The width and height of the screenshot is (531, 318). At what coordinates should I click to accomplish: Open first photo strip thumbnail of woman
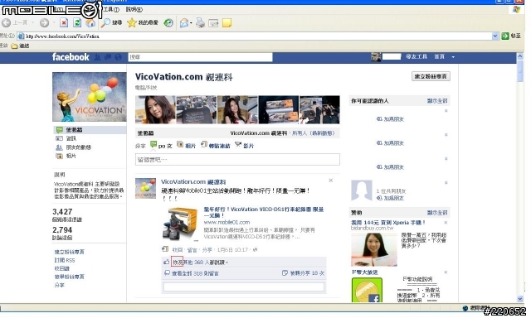pos(155,109)
